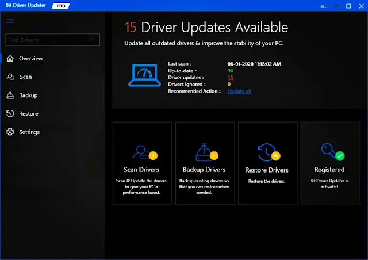This screenshot has width=368, height=260.
Task: Click the Restore clock icon in sidebar
Action: [x=10, y=113]
